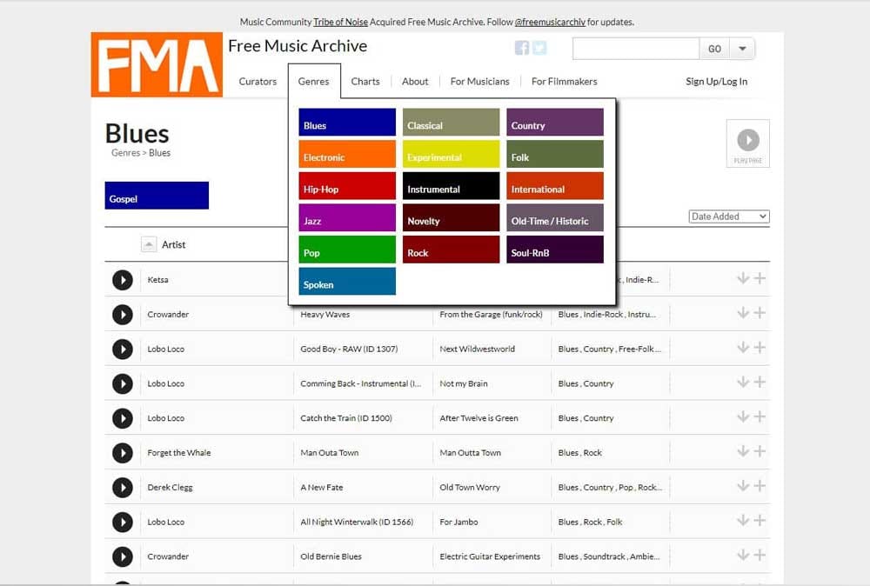Download the "Man Outa Town" track
The image size is (870, 586).
[x=743, y=452]
